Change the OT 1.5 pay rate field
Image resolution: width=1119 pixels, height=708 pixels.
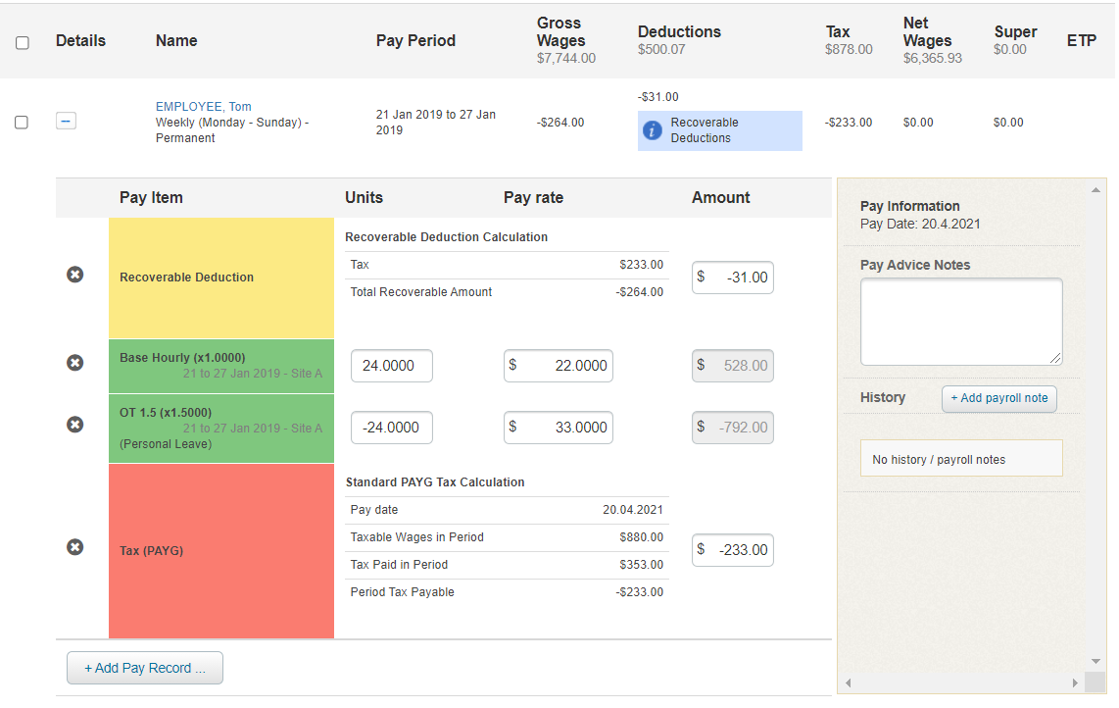(x=559, y=428)
